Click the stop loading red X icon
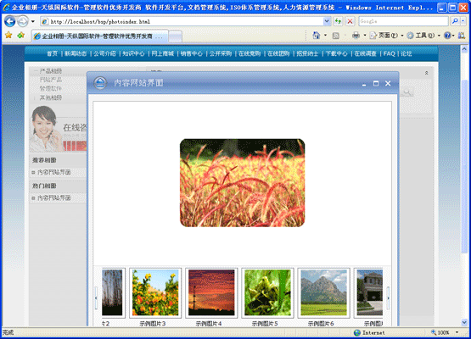The width and height of the screenshot is (471, 339). [350, 21]
